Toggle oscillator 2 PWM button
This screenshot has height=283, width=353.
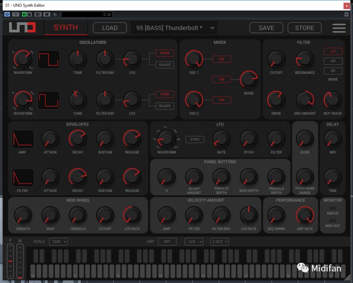(x=164, y=94)
